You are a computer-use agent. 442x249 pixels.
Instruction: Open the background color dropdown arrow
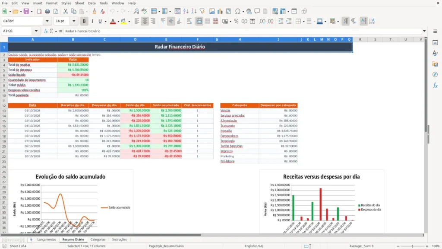click(325, 22)
